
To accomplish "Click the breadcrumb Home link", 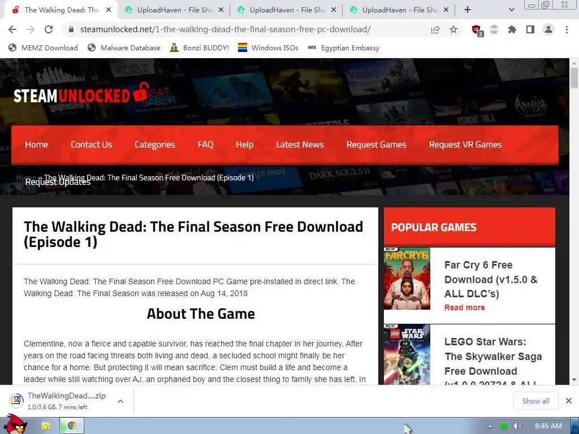I will click(26, 177).
